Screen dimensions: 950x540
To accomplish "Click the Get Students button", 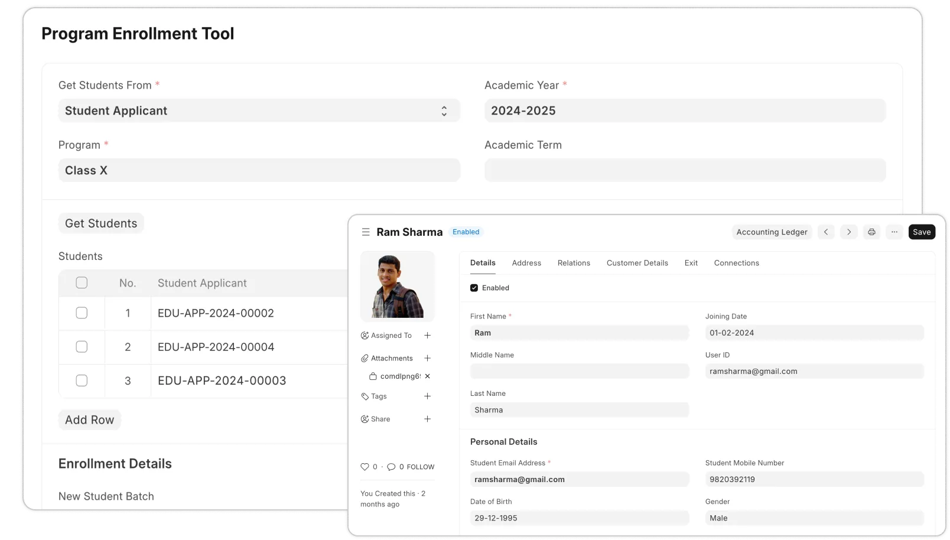I will (x=101, y=223).
